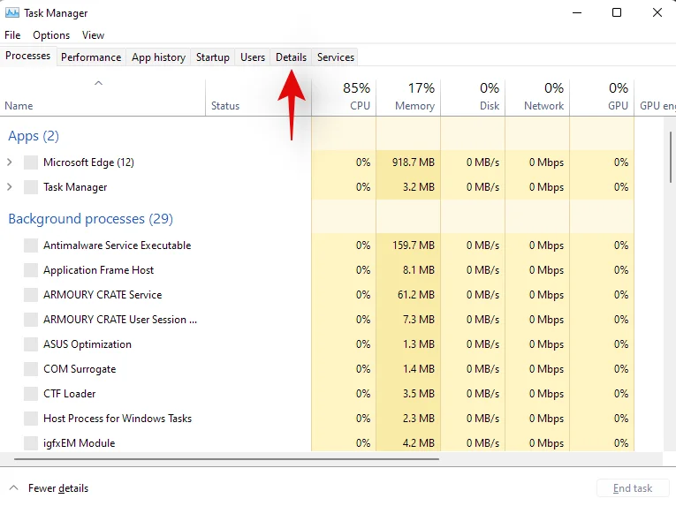The image size is (676, 506).
Task: Click the Fewer details link
Action: (58, 488)
